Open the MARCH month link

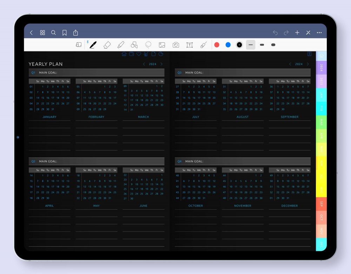(x=144, y=117)
